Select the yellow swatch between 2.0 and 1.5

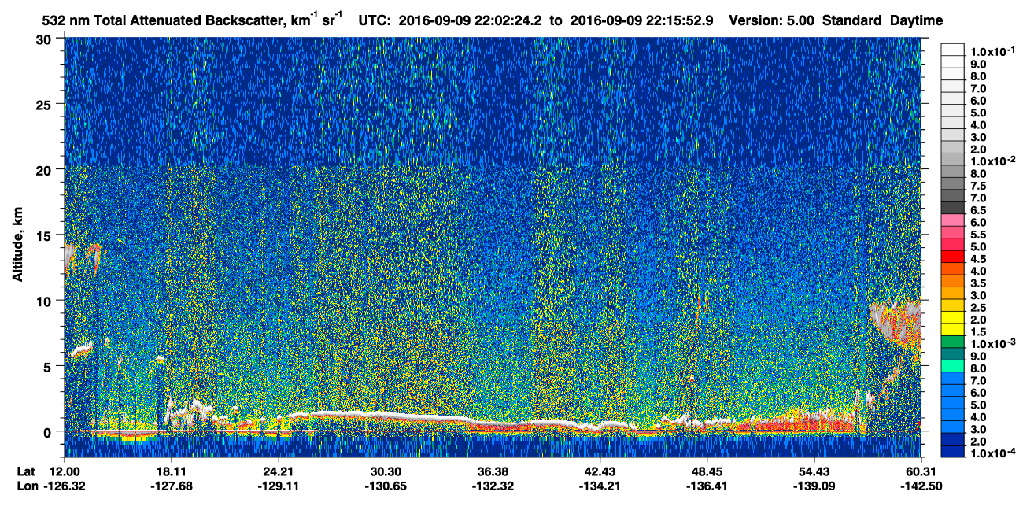pyautogui.click(x=952, y=330)
